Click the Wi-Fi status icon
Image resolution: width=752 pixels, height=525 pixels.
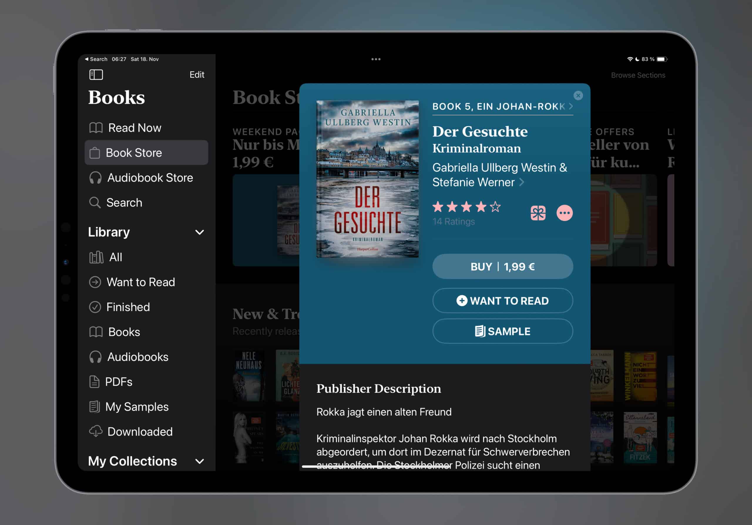(630, 59)
